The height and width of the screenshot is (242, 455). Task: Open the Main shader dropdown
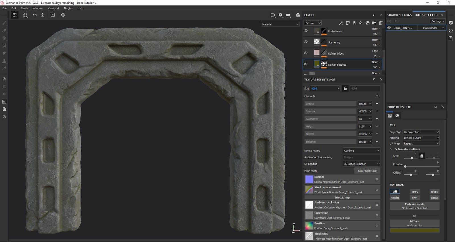pos(432,28)
